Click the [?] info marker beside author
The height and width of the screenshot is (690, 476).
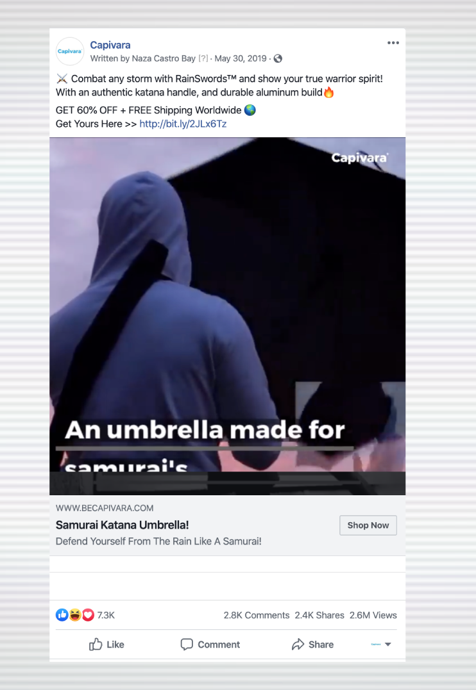203,58
